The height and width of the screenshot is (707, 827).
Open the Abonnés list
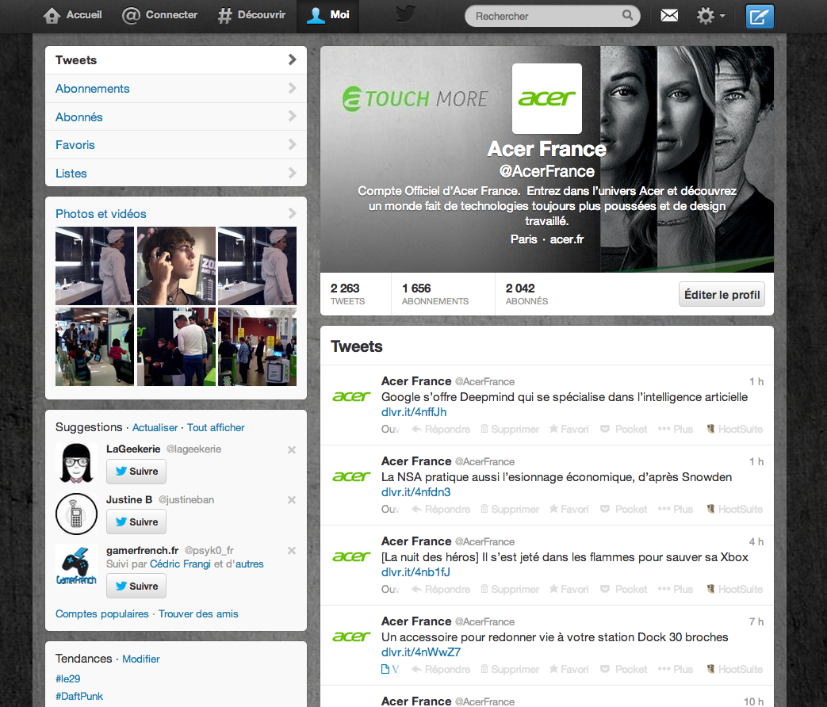176,117
